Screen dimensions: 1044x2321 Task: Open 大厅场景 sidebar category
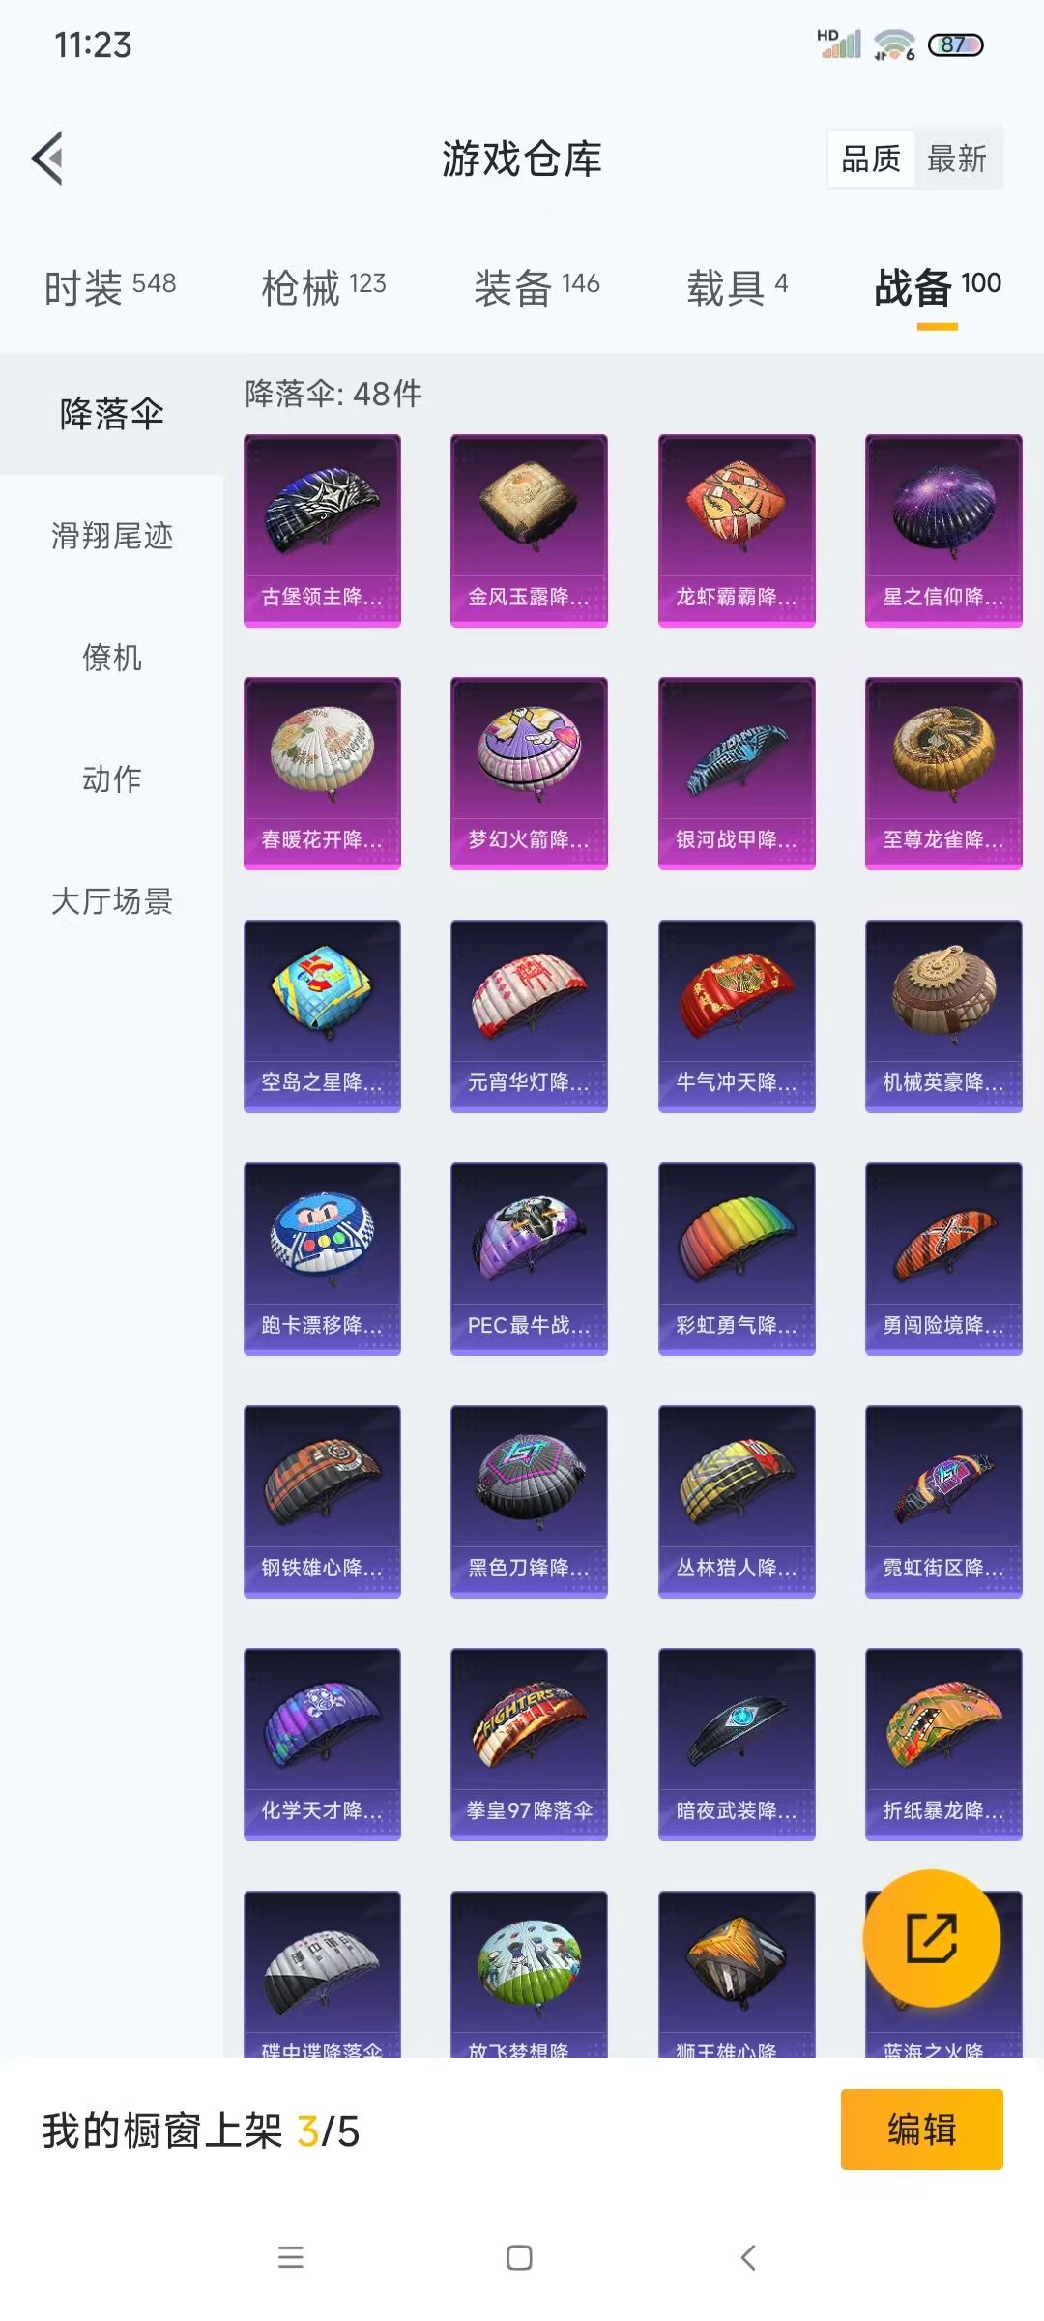(111, 901)
